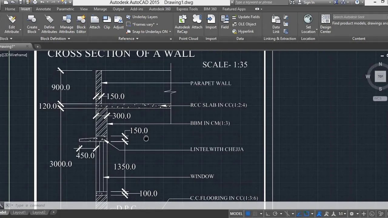Click the Attach reference icon

click(95, 20)
